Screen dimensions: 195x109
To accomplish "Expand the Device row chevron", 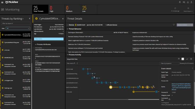I will pyautogui.click(x=67, y=25).
